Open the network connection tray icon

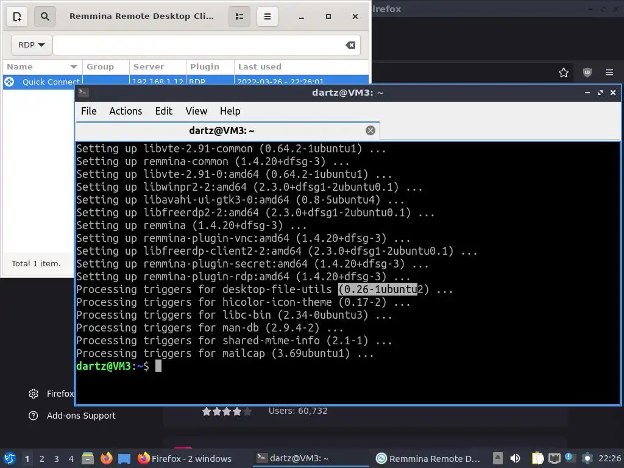point(554,458)
